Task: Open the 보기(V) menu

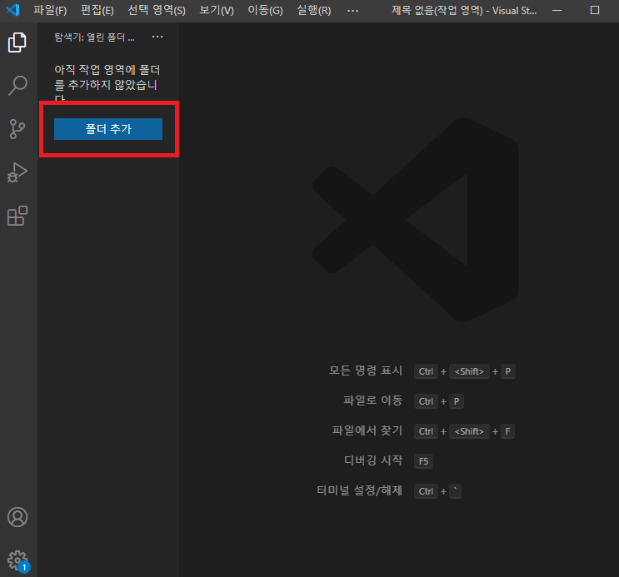Action: (217, 10)
